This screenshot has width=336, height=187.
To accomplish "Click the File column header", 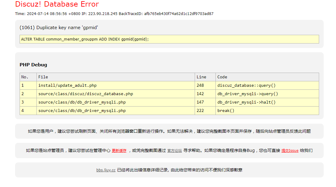I will 43,77.
